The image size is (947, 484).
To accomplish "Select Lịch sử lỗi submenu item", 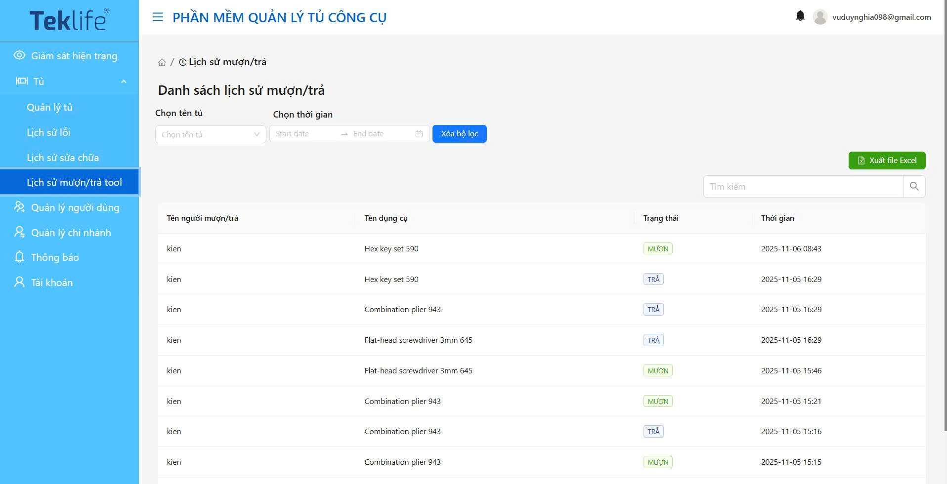I will (x=48, y=132).
